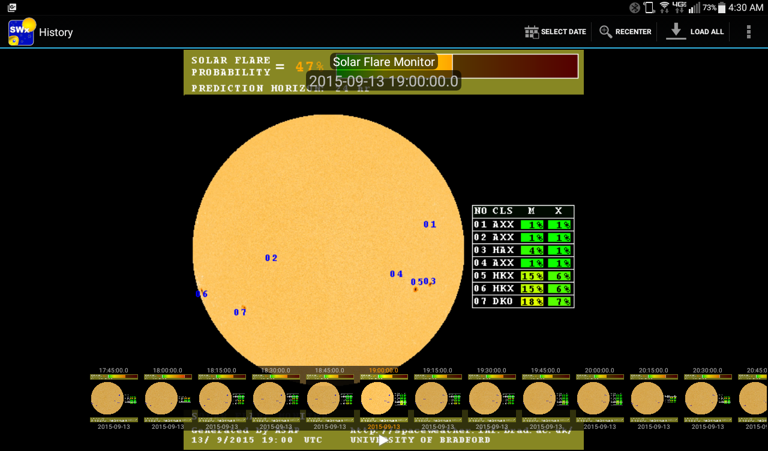Tap table row 04 AXX

click(x=523, y=263)
